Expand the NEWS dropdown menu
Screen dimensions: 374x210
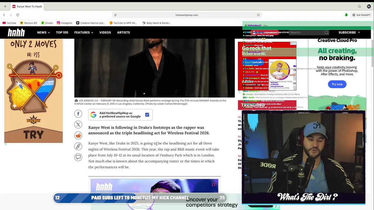click(x=44, y=32)
